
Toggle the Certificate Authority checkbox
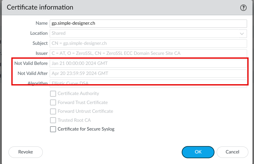click(x=53, y=93)
